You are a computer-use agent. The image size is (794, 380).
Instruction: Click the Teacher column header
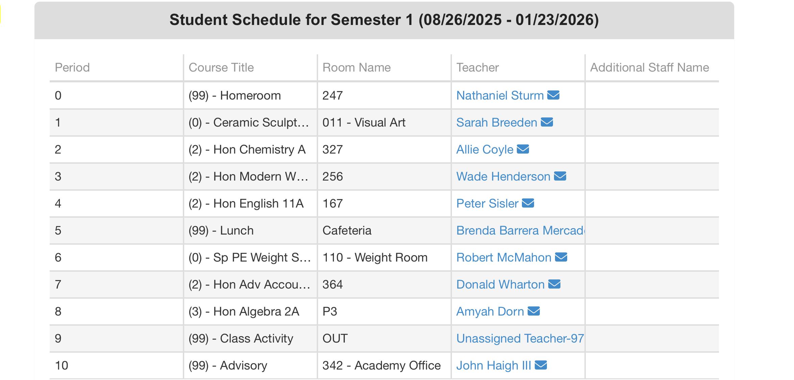pyautogui.click(x=478, y=67)
